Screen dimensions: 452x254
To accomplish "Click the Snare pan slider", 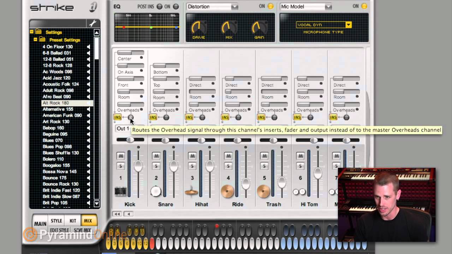I will [165, 140].
